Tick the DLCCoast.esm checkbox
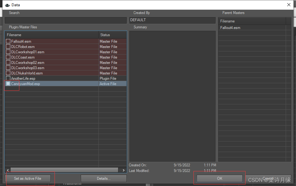The image size is (296, 186). point(8,57)
